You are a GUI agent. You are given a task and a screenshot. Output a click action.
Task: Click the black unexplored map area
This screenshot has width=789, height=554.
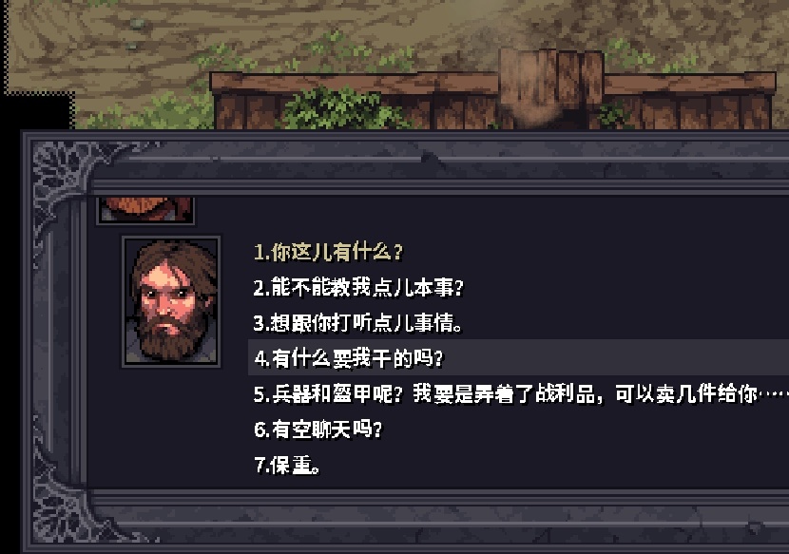(35, 110)
